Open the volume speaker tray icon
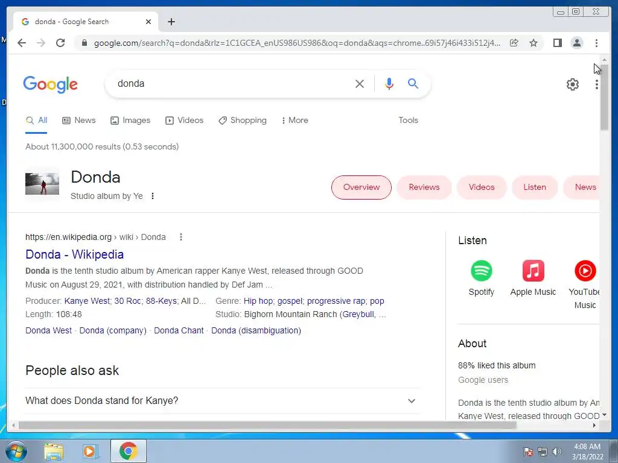This screenshot has height=463, width=618. click(x=557, y=452)
